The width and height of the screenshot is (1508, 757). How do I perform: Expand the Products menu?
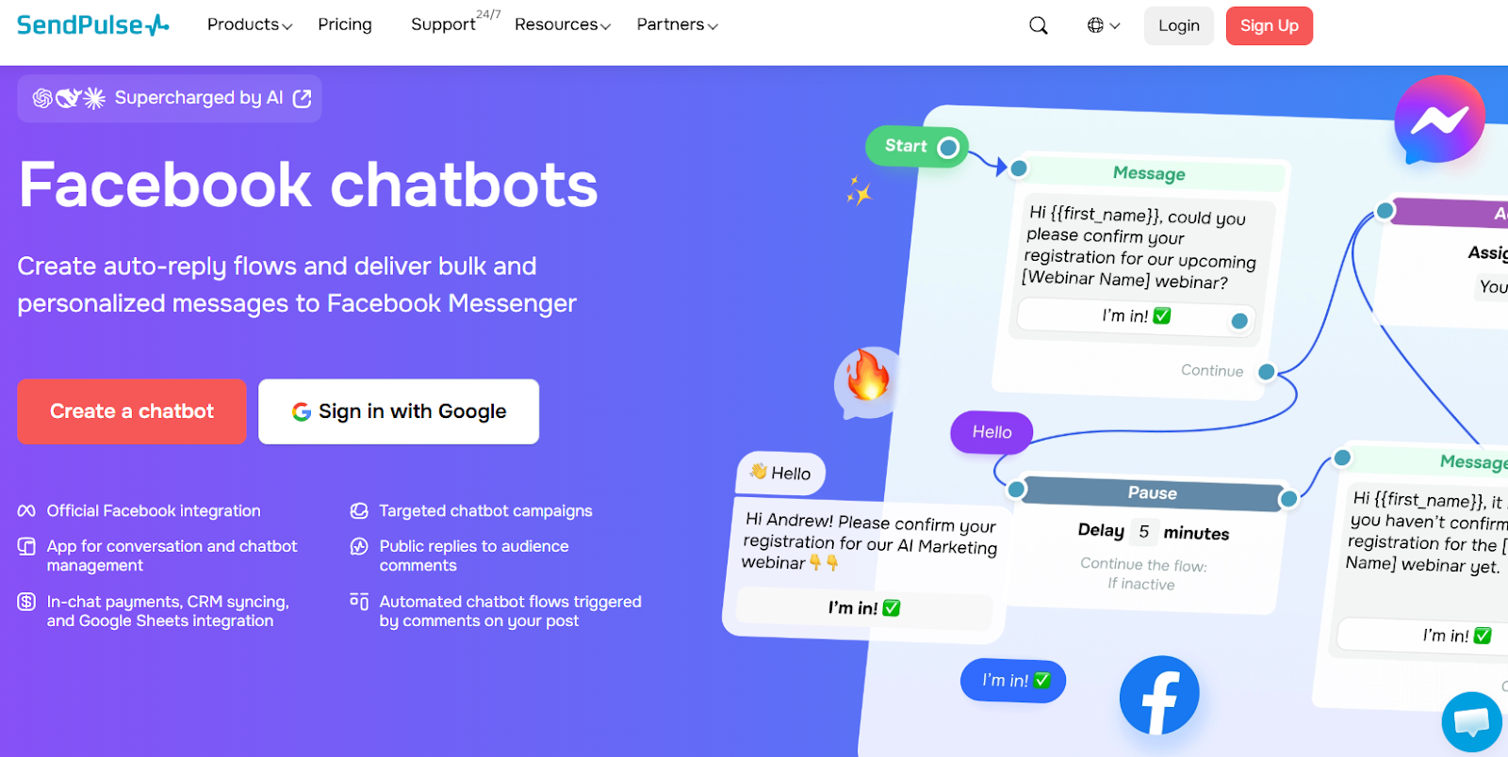(250, 24)
